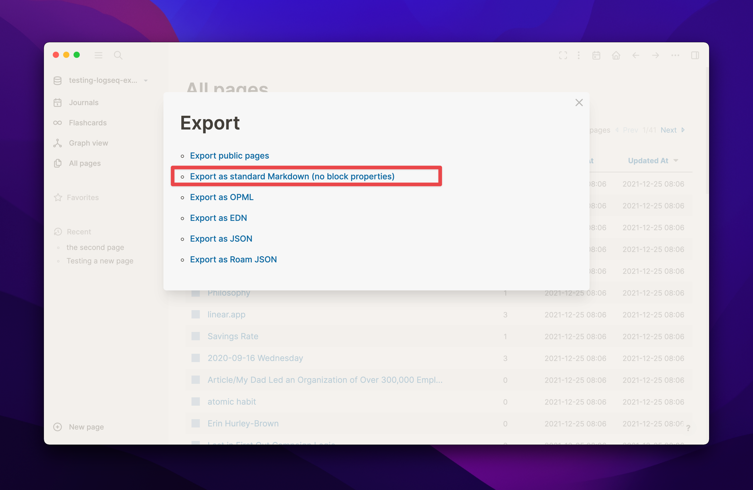Toggle the right sidebar panel icon
Screen dimensions: 753x490
(695, 55)
